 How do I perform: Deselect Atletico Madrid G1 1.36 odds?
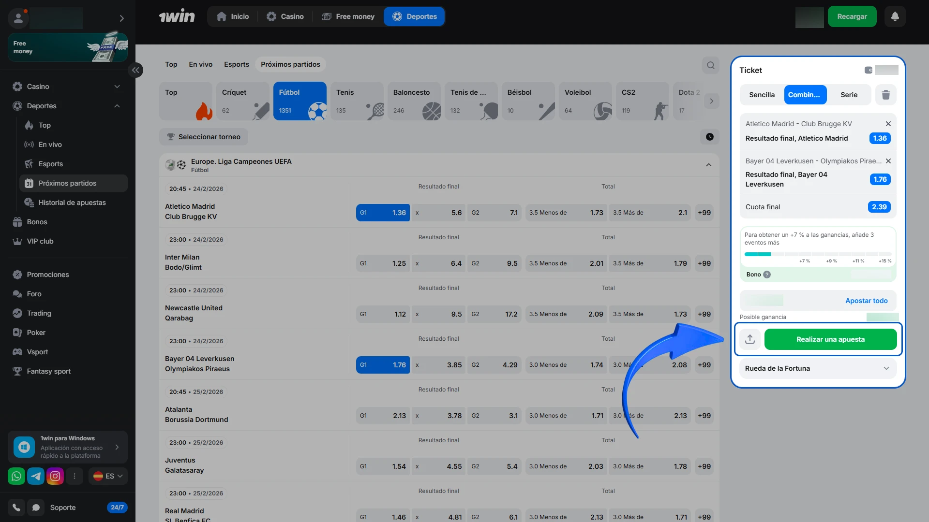coord(383,213)
